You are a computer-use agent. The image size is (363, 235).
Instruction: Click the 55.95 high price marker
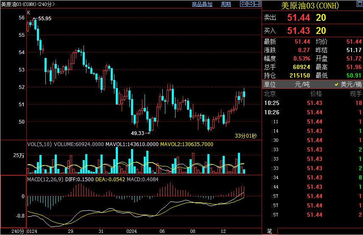[x=45, y=19]
